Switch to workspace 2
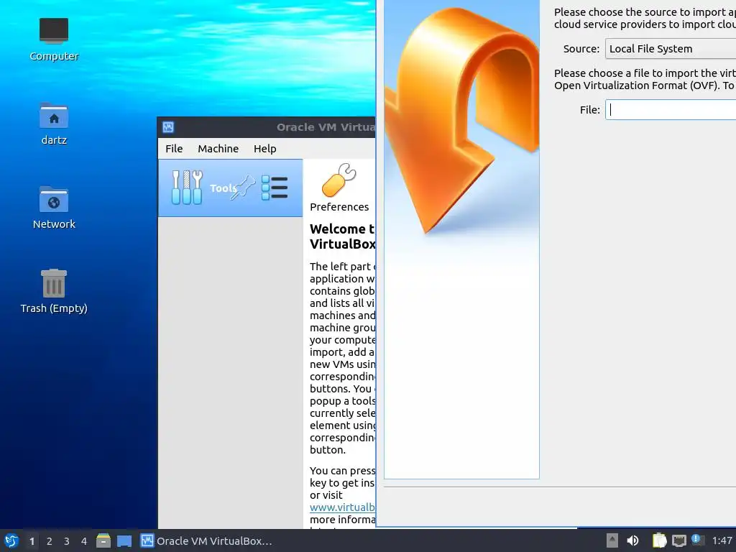Screen dimensions: 736x552 point(50,541)
